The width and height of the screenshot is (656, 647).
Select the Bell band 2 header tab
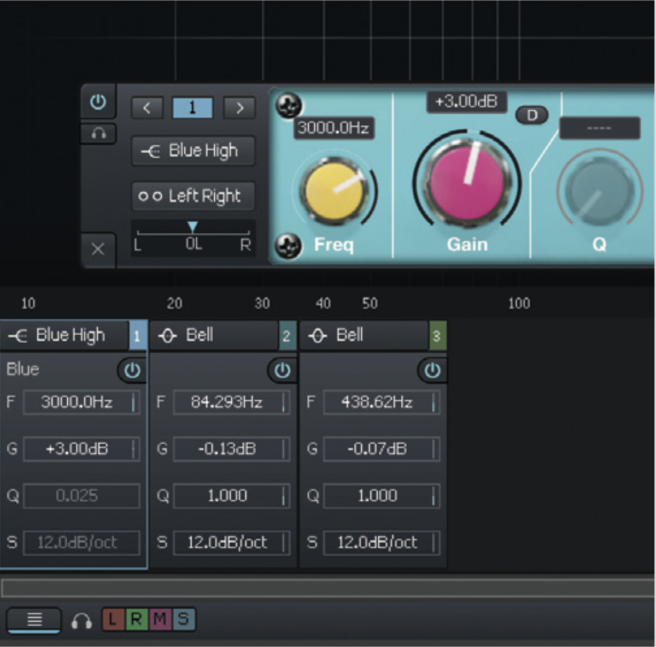(x=216, y=335)
